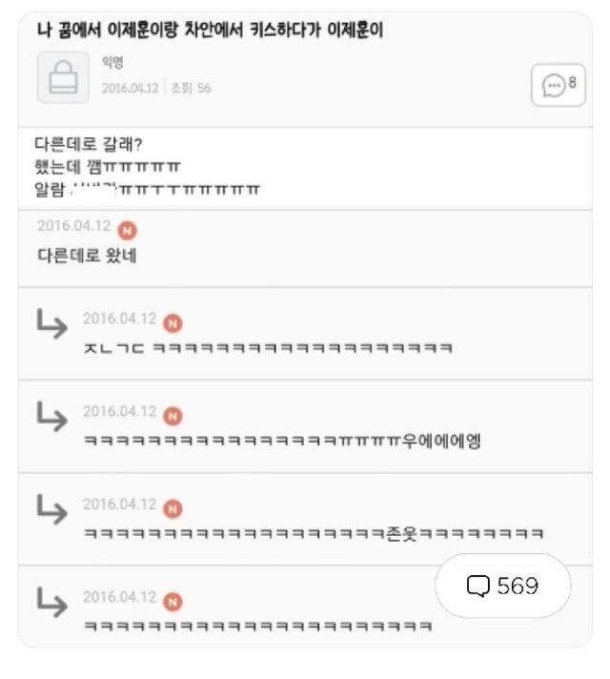The image size is (610, 679).
Task: Click the reply text containing "존웃"
Action: (315, 533)
